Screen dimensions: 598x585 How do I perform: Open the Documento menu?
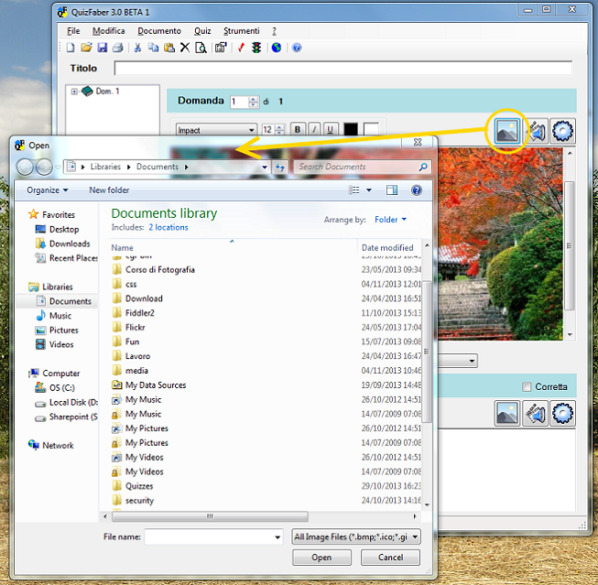click(159, 31)
